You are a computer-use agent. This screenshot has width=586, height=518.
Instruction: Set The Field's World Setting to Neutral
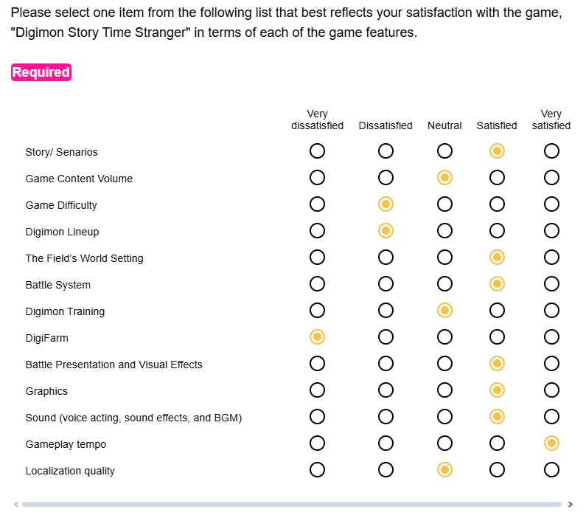pyautogui.click(x=444, y=258)
